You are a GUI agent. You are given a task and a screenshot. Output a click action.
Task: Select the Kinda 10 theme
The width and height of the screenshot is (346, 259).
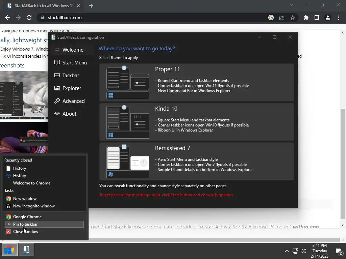tap(197, 122)
